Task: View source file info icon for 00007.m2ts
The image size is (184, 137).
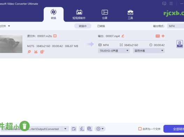Action: pos(55,36)
